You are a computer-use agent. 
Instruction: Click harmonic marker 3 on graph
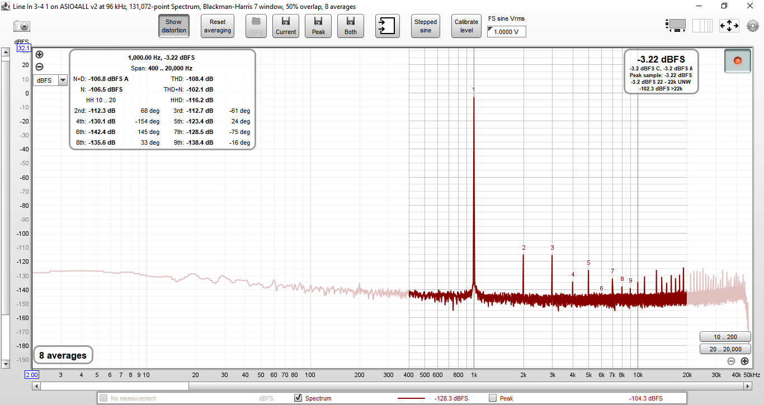[x=552, y=247]
